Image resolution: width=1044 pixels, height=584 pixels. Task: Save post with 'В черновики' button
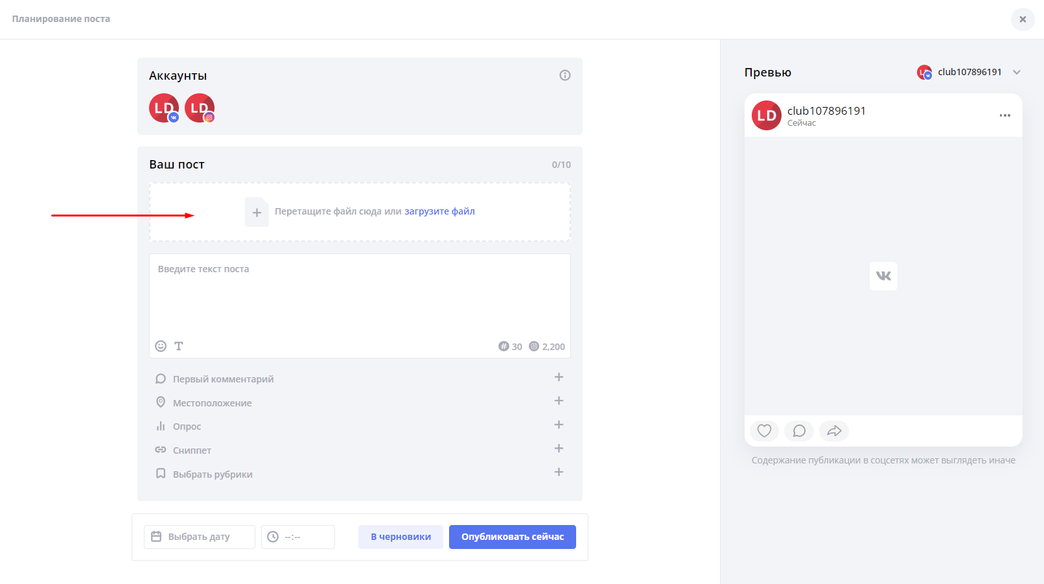pos(400,537)
